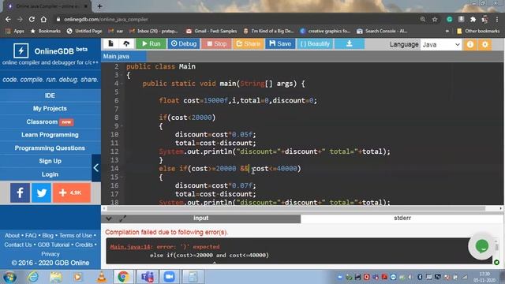Open VLC media player from taskbar
The image size is (505, 284).
click(102, 277)
